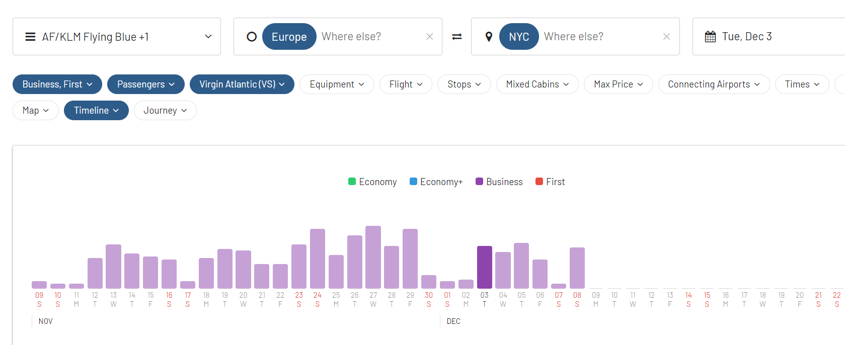Image resolution: width=845 pixels, height=345 pixels.
Task: Toggle Economy series in chart legend
Action: [372, 182]
